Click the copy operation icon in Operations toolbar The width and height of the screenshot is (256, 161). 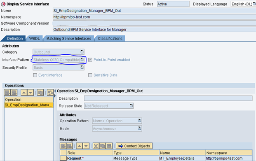click(x=40, y=93)
